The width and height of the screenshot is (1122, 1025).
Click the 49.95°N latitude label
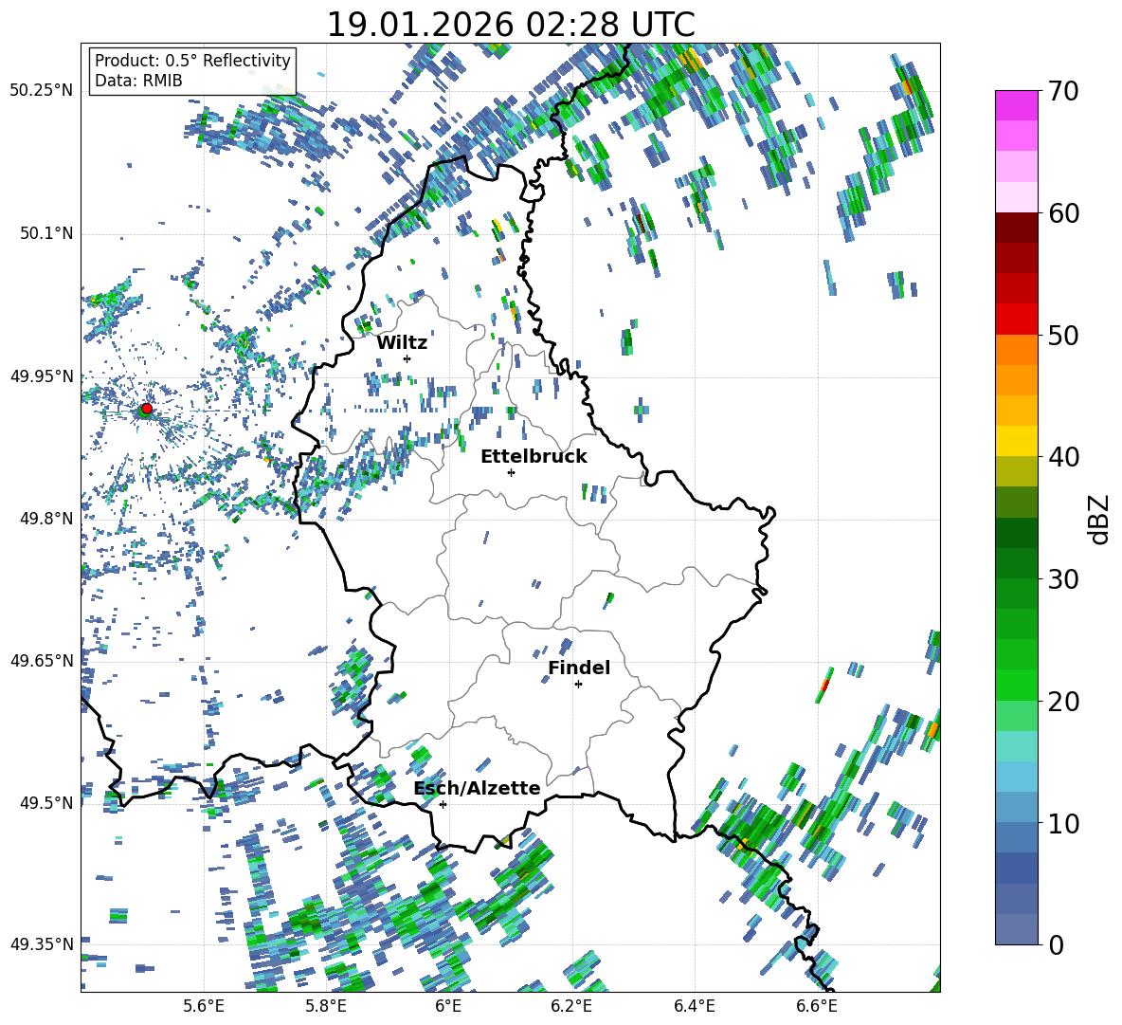click(42, 375)
